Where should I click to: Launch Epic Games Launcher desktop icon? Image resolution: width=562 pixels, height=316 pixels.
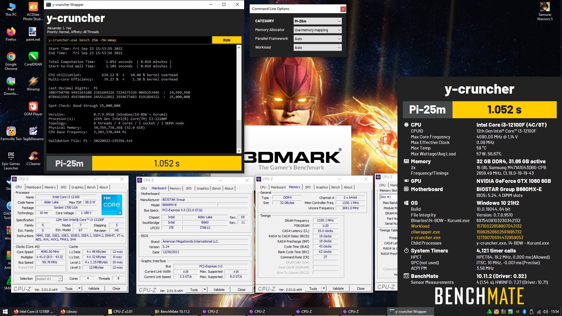pos(11,160)
